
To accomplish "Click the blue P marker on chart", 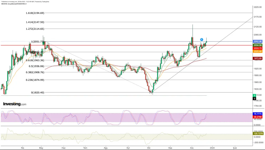I will [x=201, y=39].
